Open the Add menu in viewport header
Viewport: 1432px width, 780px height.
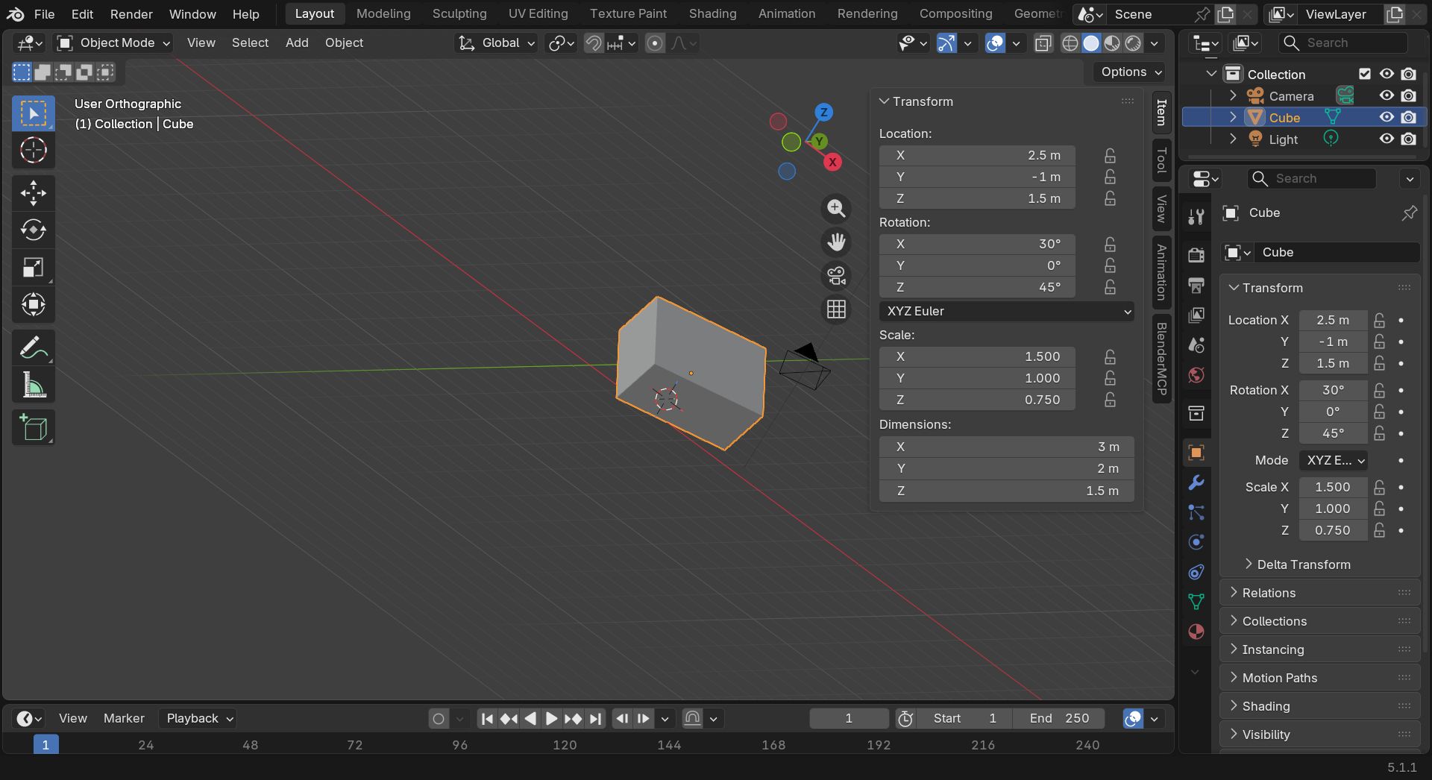tap(297, 43)
